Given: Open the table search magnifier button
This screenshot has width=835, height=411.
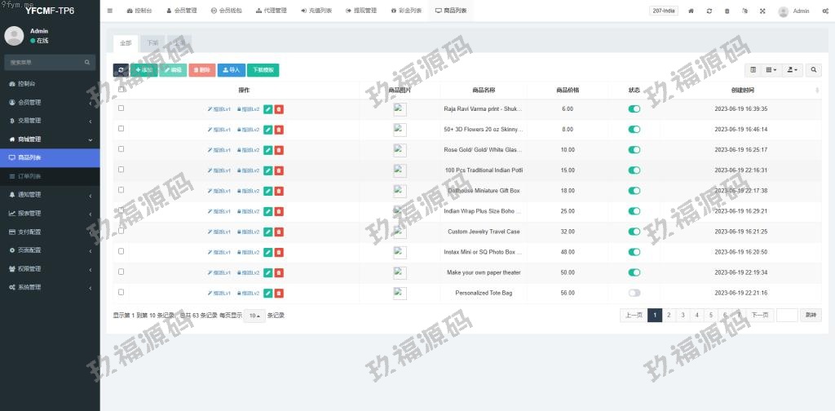Looking at the screenshot, I should click(x=814, y=70).
